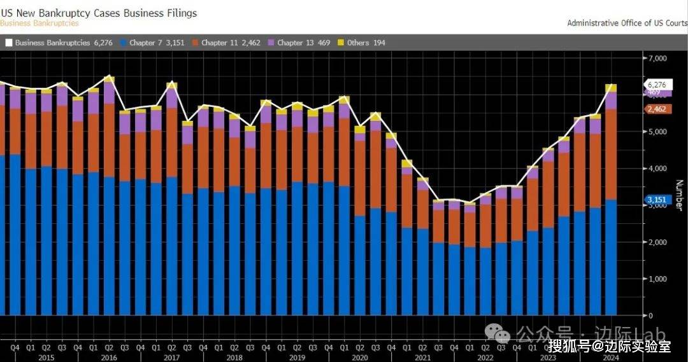688x362 pixels.
Task: Click the 2018 year label on x-axis
Action: coord(234,358)
